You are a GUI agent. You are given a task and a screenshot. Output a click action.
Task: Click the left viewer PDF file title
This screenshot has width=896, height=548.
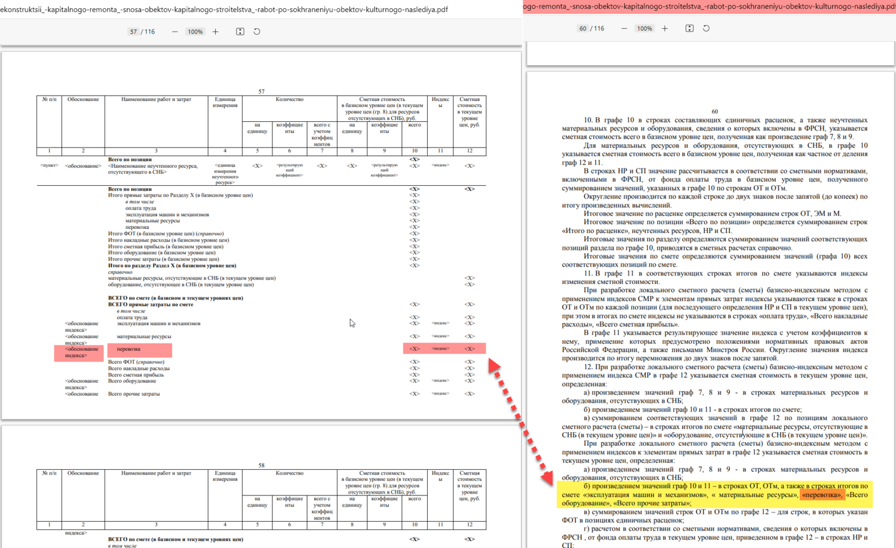coord(224,10)
